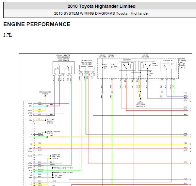Click the 20A fuse label below EFI main relay

pos(150,74)
